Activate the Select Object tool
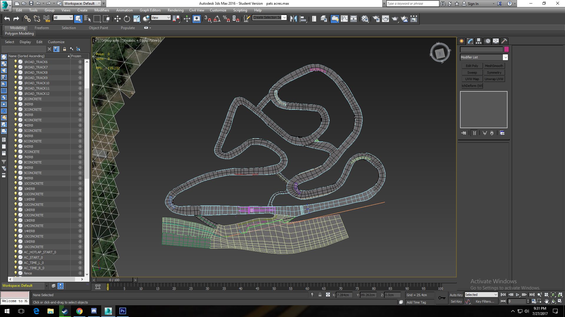Screen dimensions: 565x317 78,19
